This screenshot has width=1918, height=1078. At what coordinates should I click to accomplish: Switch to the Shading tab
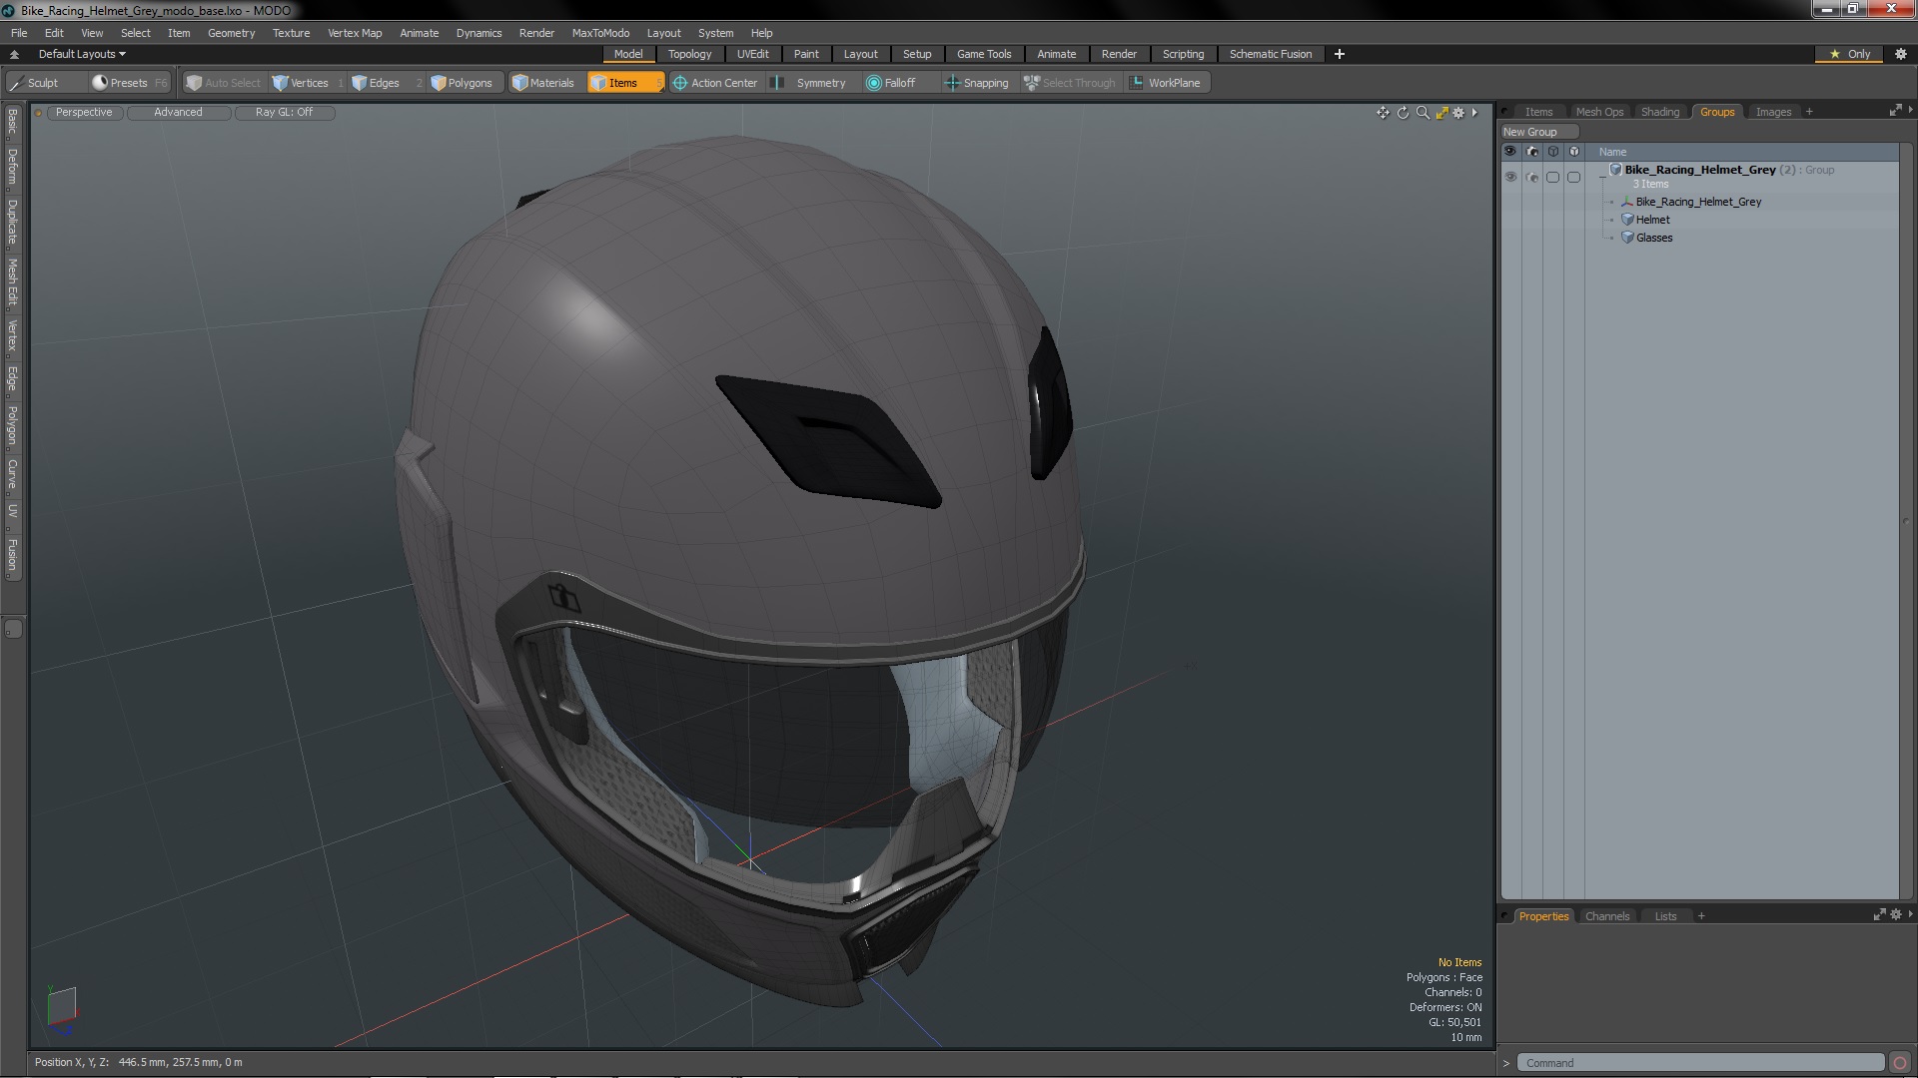coord(1659,112)
